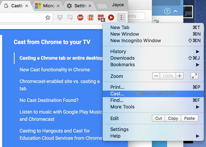Screen dimensions: 206x147
Task: Increase zoom with the plus button
Action: click(180, 76)
